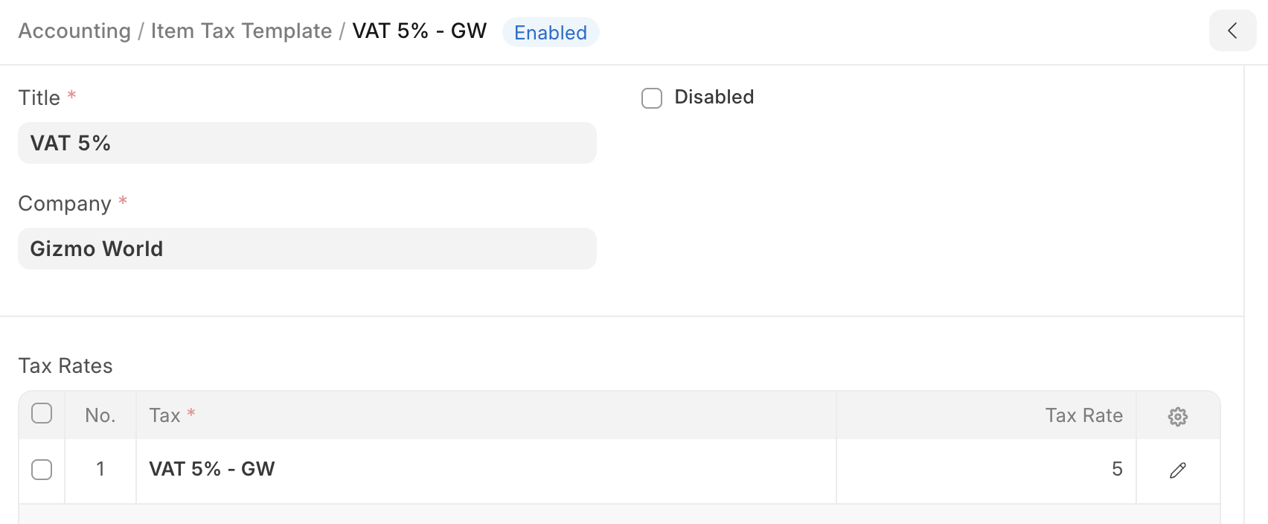Toggle the Disabled checkbox

pyautogui.click(x=652, y=98)
